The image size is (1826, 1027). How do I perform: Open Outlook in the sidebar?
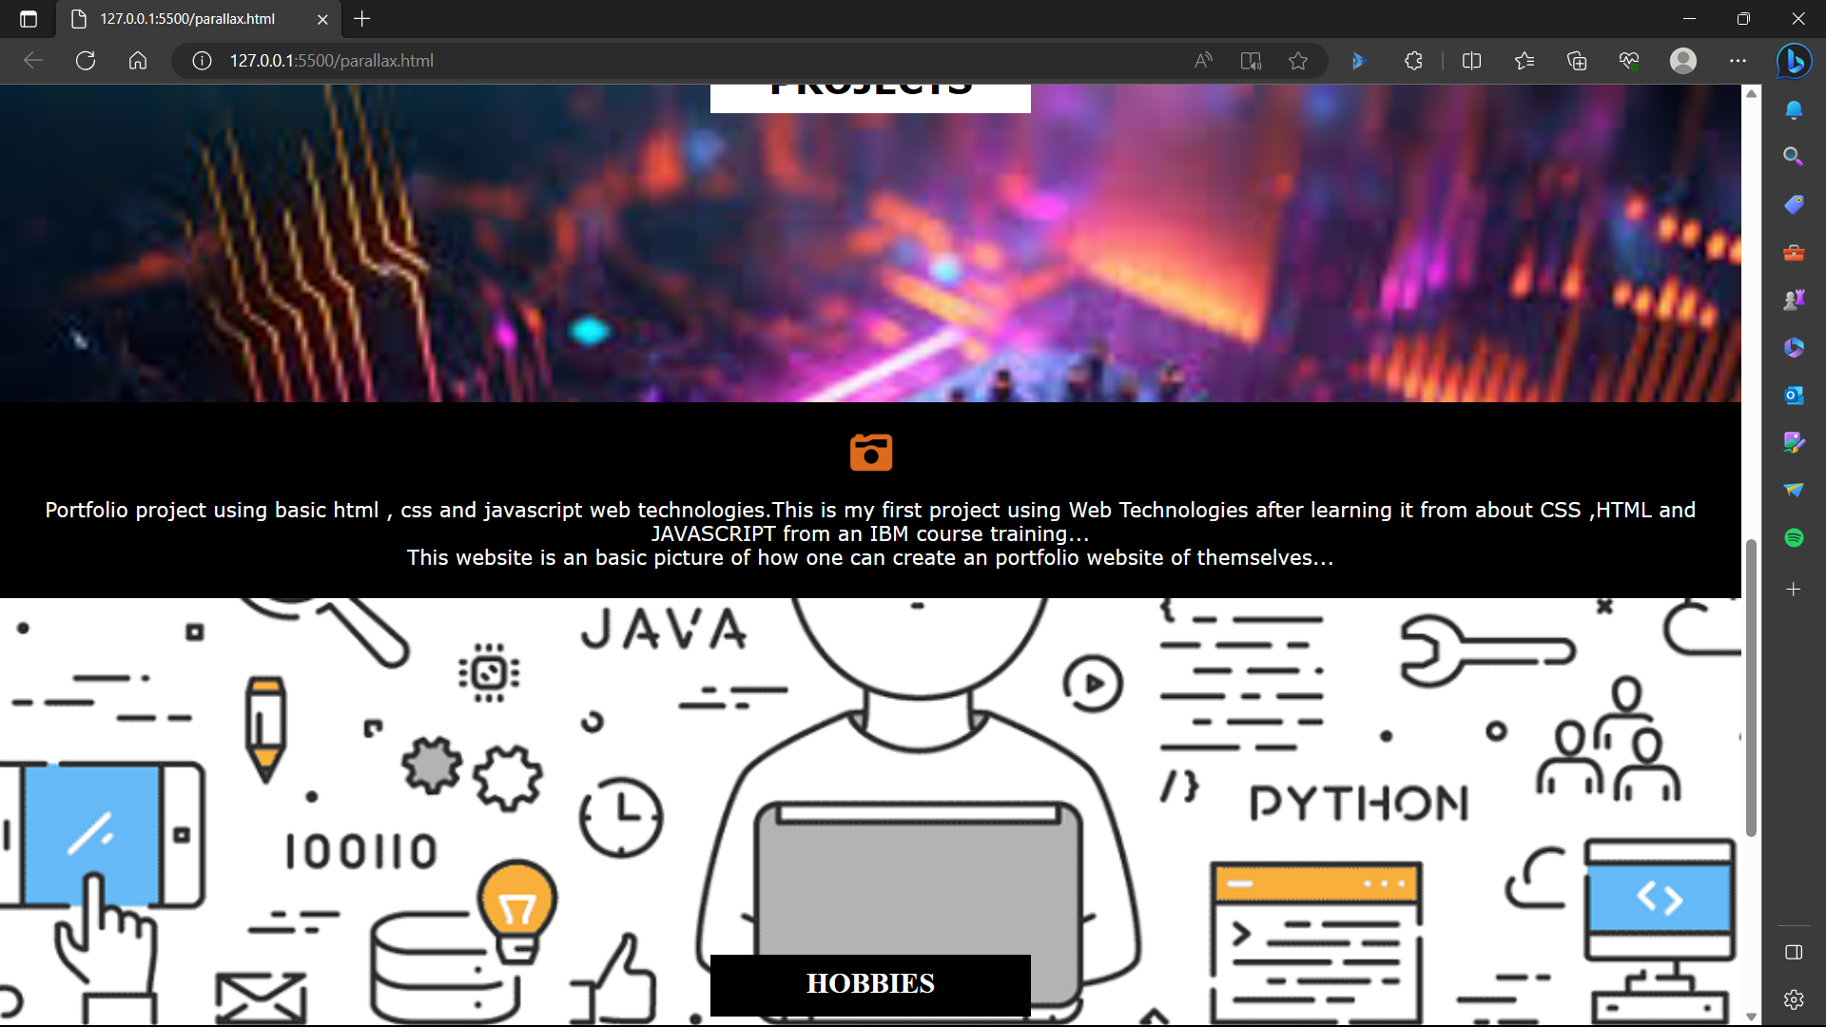[x=1794, y=395]
